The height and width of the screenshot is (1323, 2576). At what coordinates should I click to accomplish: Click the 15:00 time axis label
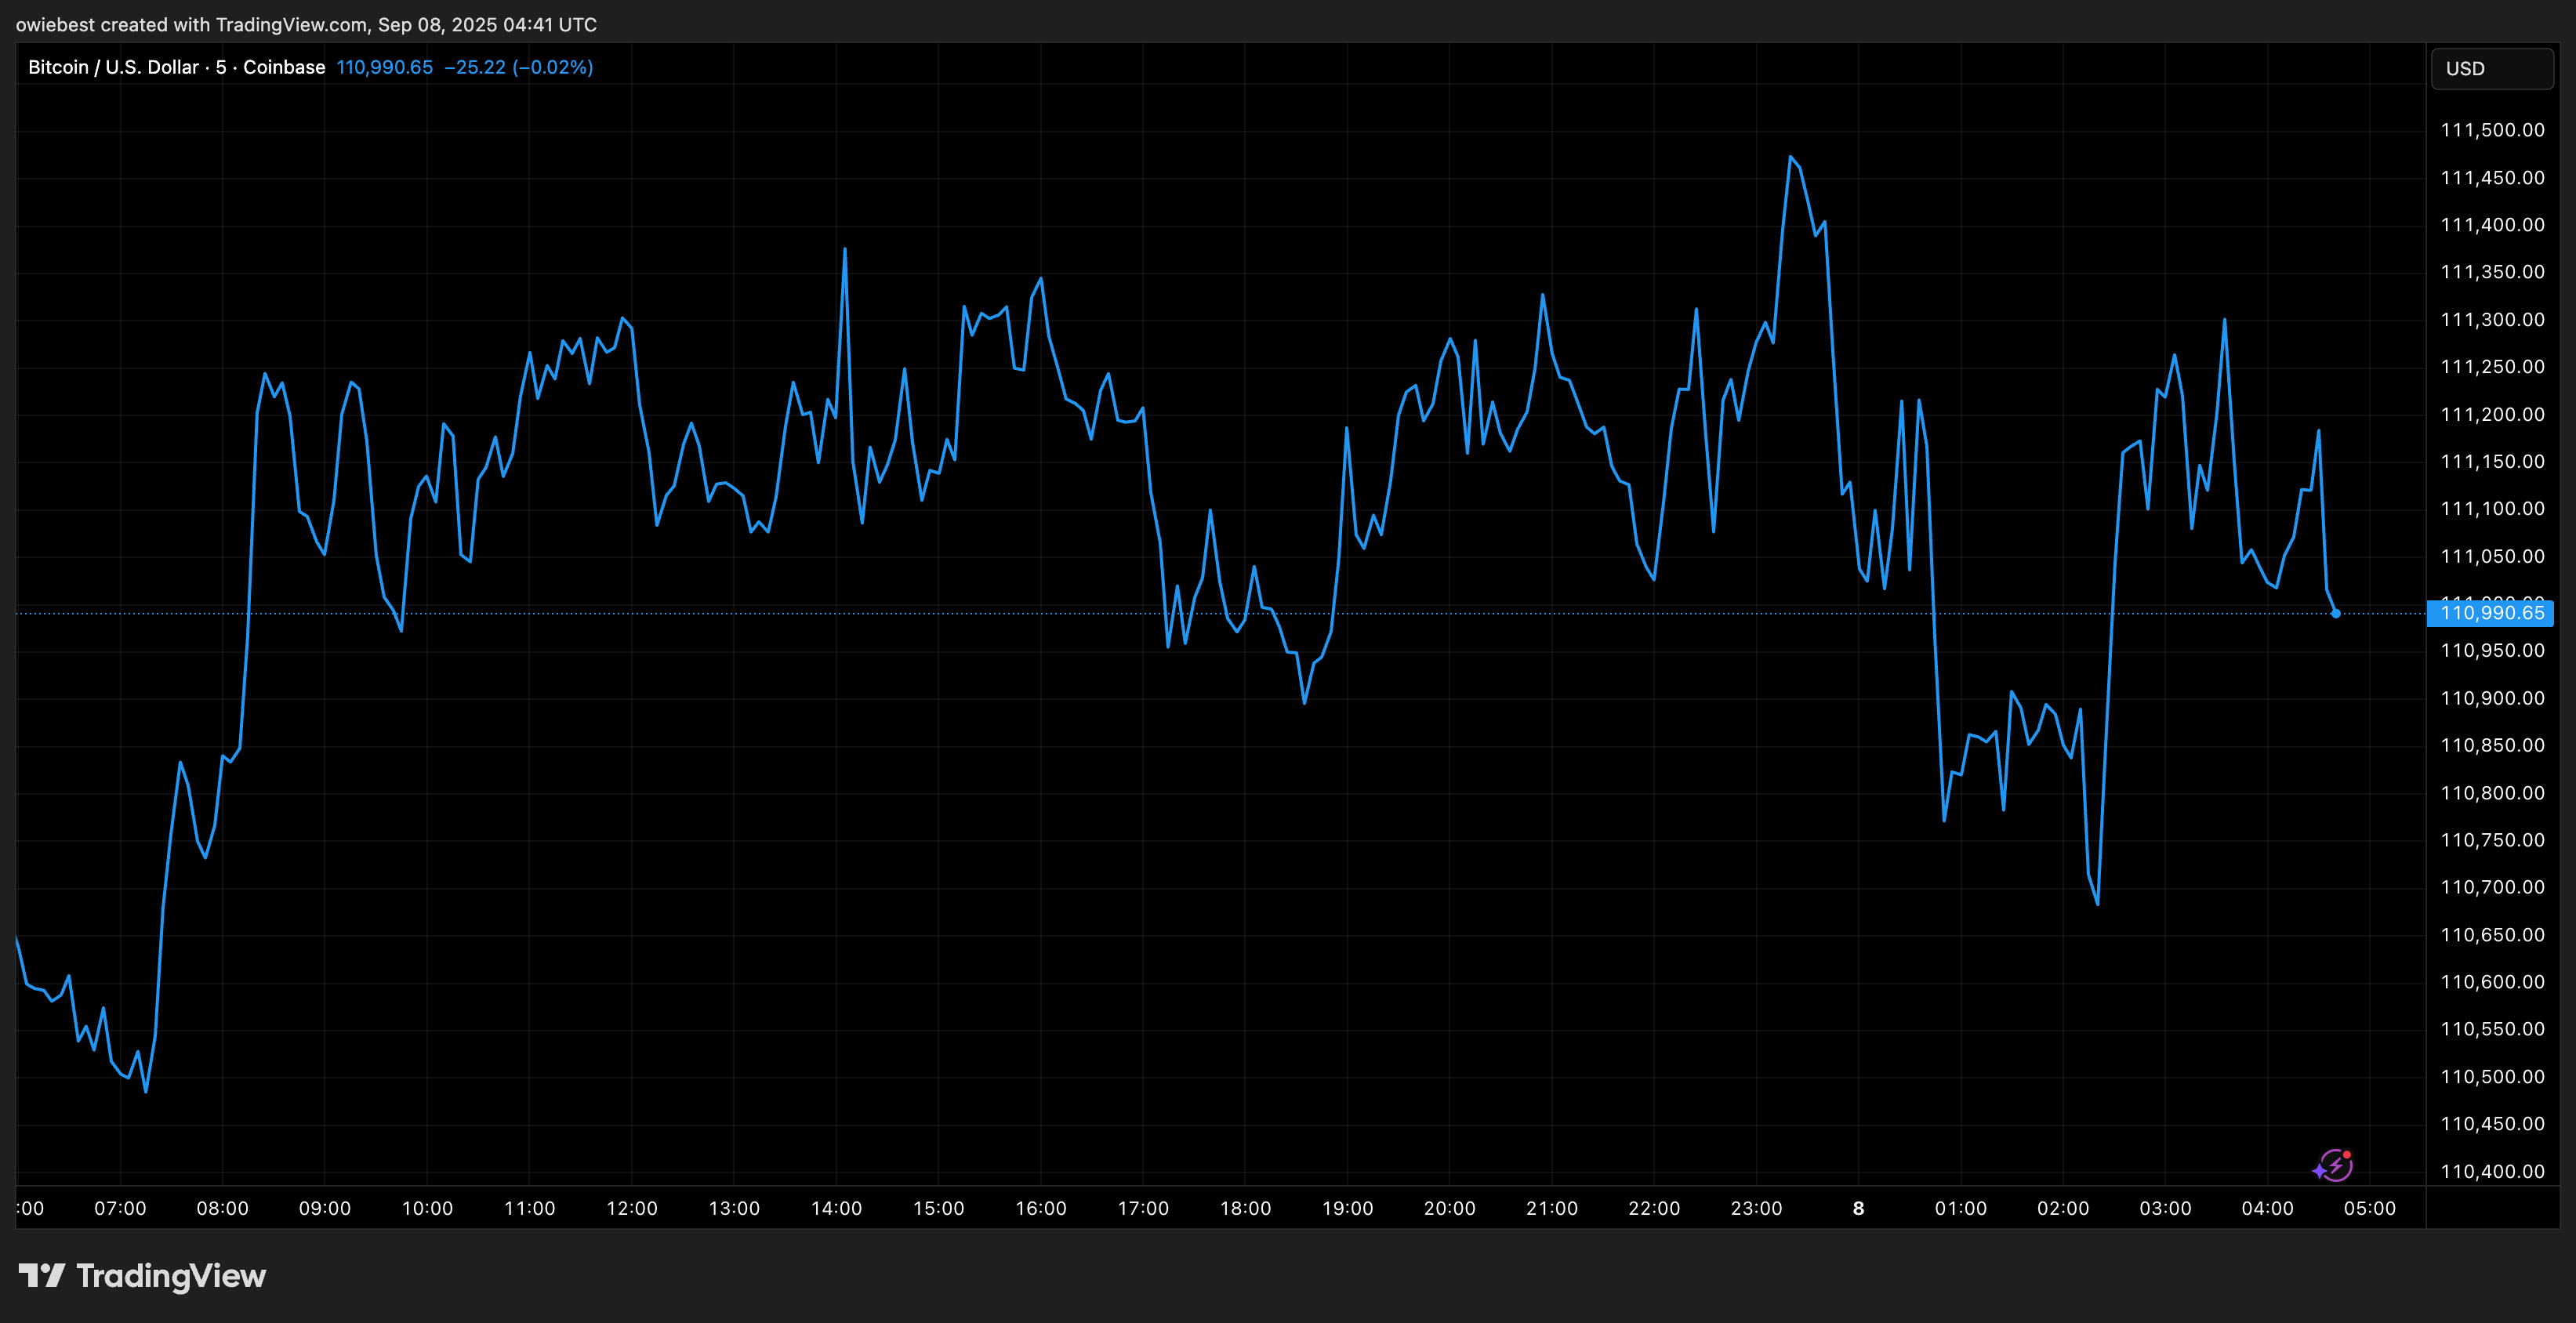click(938, 1208)
